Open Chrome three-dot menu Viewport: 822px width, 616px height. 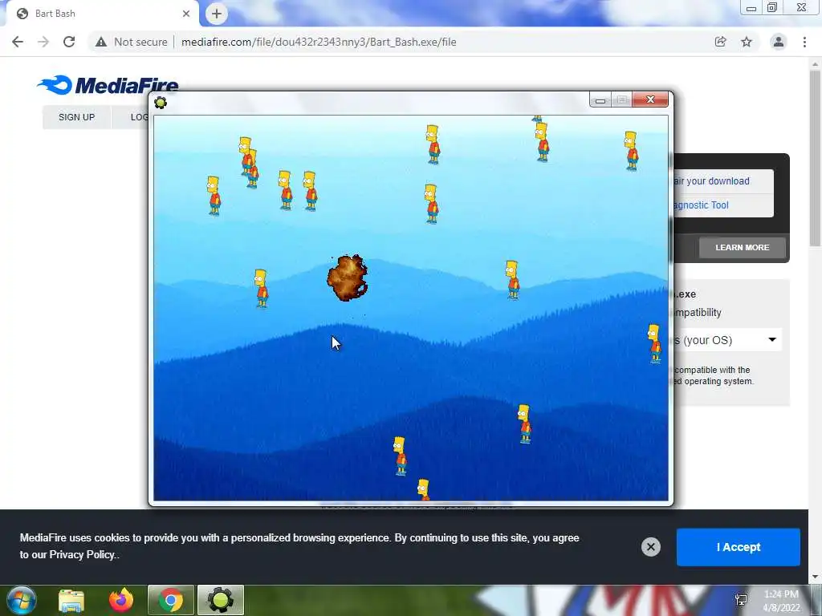point(804,42)
